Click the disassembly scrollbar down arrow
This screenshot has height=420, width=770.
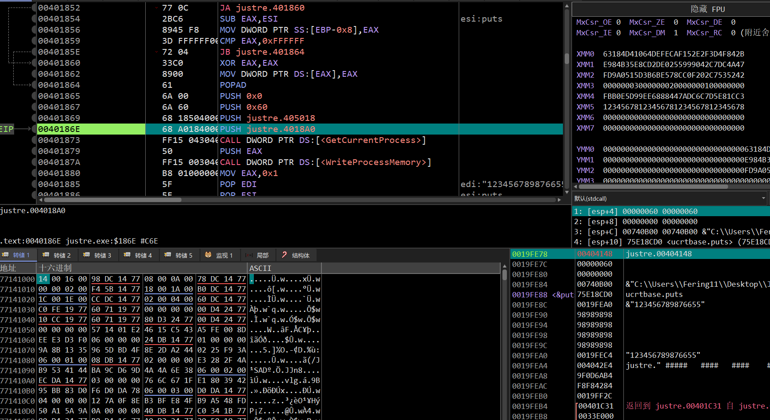(x=566, y=192)
